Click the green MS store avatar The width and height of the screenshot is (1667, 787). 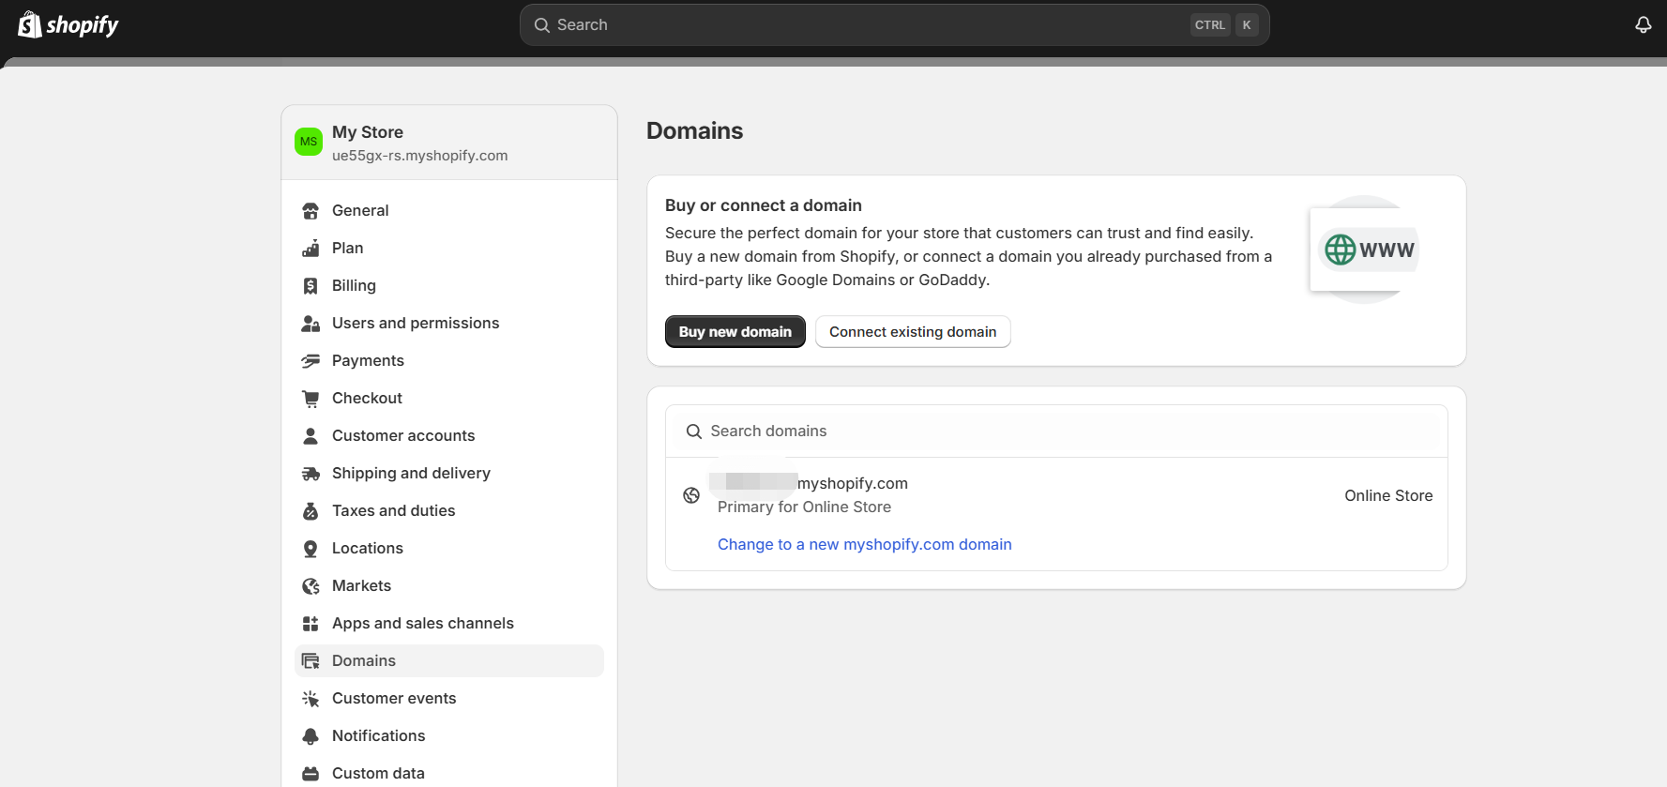[x=309, y=142]
